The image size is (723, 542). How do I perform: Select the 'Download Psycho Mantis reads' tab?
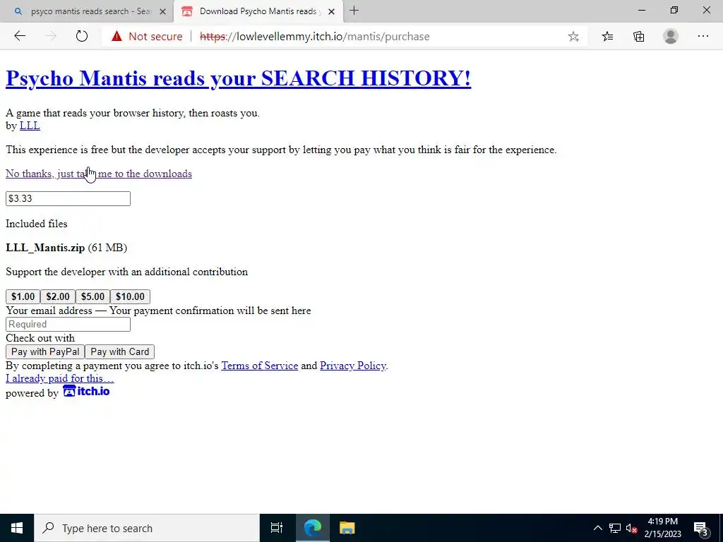258,11
